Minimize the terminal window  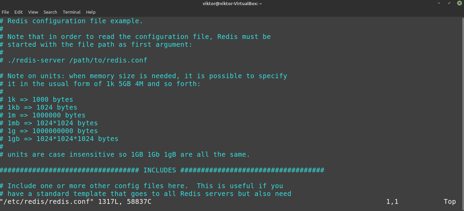[439, 3]
